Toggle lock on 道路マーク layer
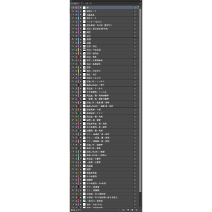The height and width of the screenshot is (212, 212). tap(76, 11)
